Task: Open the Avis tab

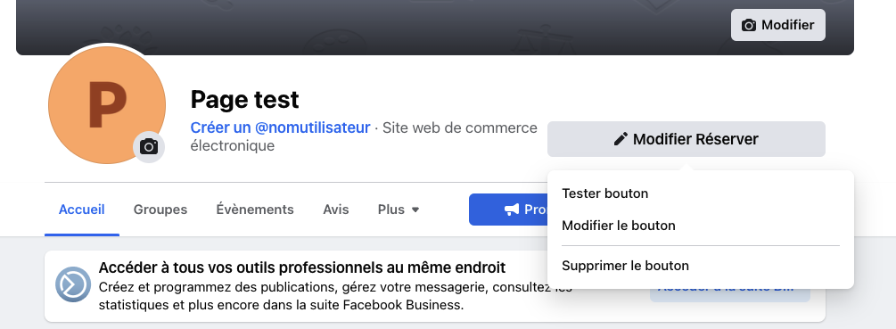Action: pyautogui.click(x=336, y=210)
